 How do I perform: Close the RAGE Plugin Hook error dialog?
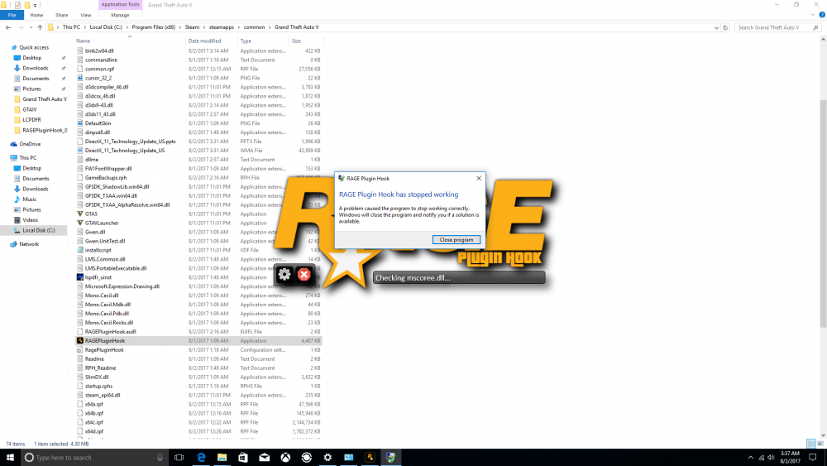(478, 179)
